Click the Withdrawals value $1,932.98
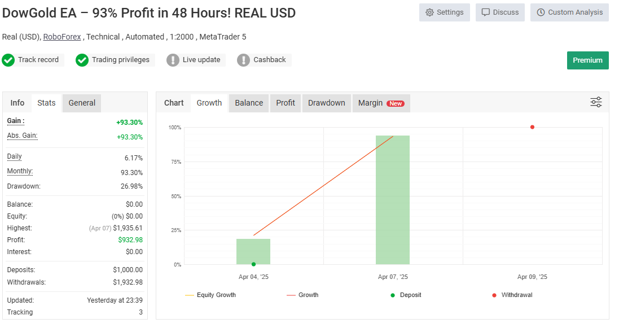The height and width of the screenshot is (323, 619). point(128,282)
